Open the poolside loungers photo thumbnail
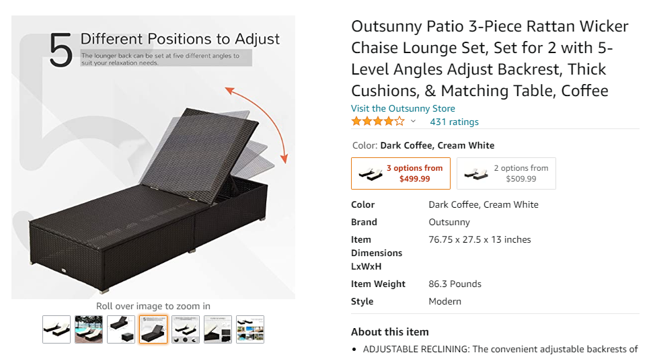 pyautogui.click(x=89, y=329)
